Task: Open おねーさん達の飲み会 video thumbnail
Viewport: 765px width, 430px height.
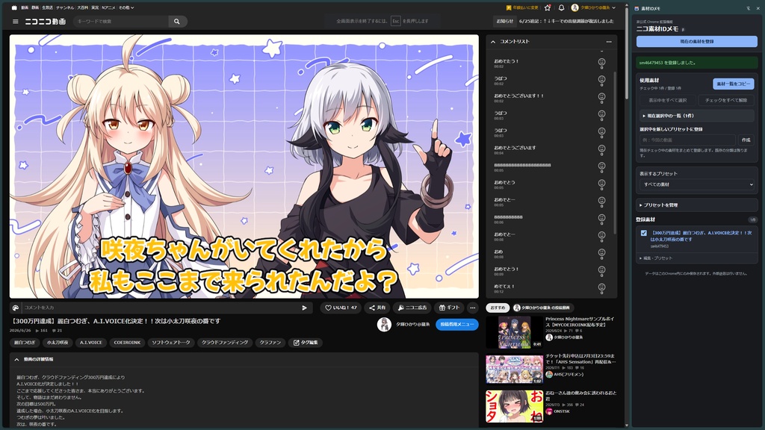Action: pos(514,406)
